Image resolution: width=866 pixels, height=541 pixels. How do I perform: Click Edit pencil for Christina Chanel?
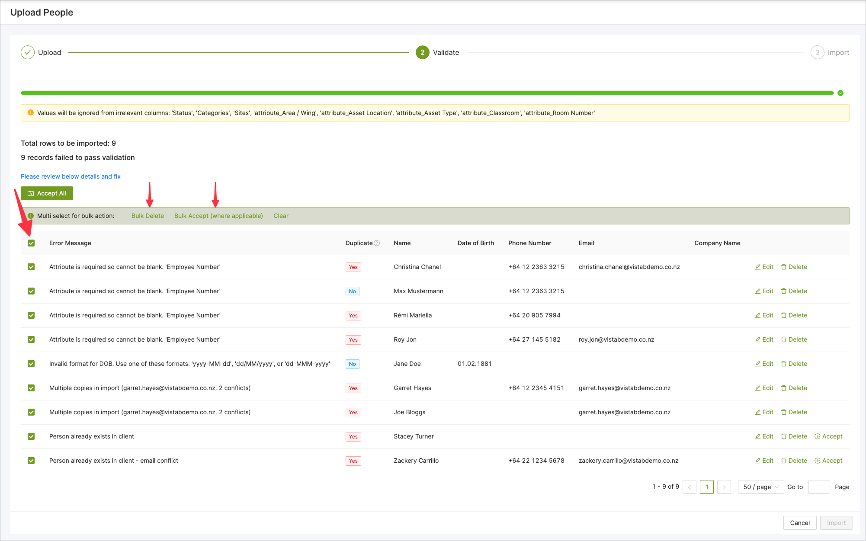pos(758,267)
